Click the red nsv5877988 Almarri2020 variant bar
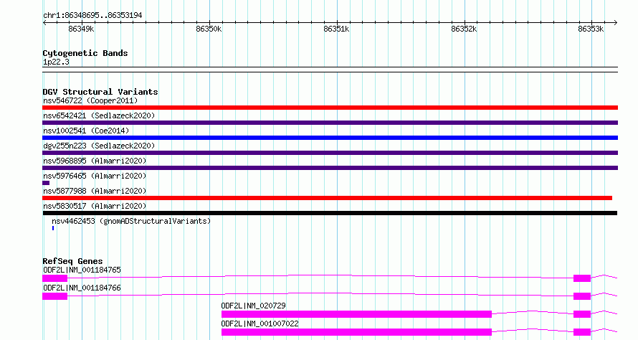Screen dimensions: 638x340 [x=327, y=198]
